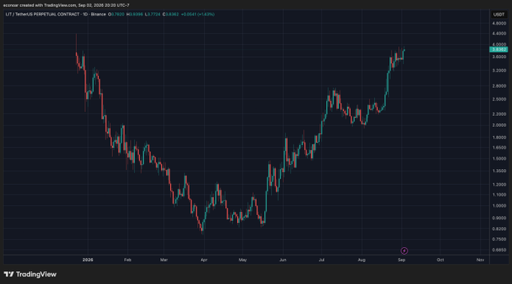Click the 0.7500 price axis label
This screenshot has width=512, height=284.
click(499, 239)
